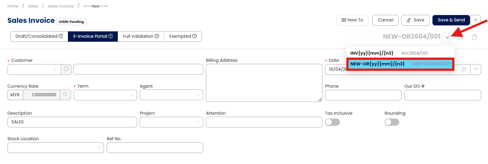The width and height of the screenshot is (488, 164).
Task: Click the Cancel button
Action: click(385, 20)
